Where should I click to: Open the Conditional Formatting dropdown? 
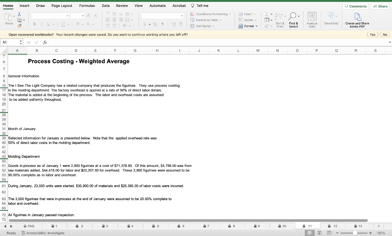coord(211,14)
